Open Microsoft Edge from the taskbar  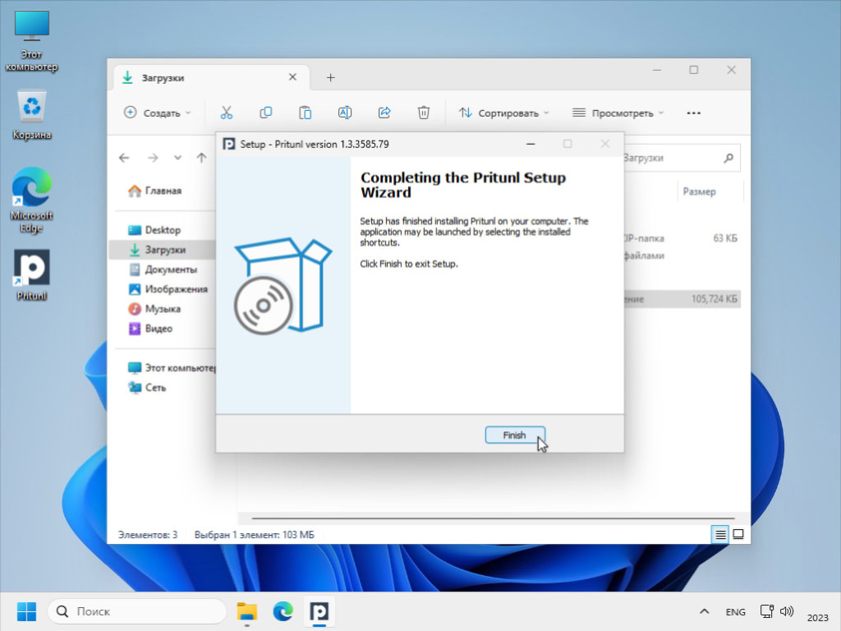(x=283, y=611)
